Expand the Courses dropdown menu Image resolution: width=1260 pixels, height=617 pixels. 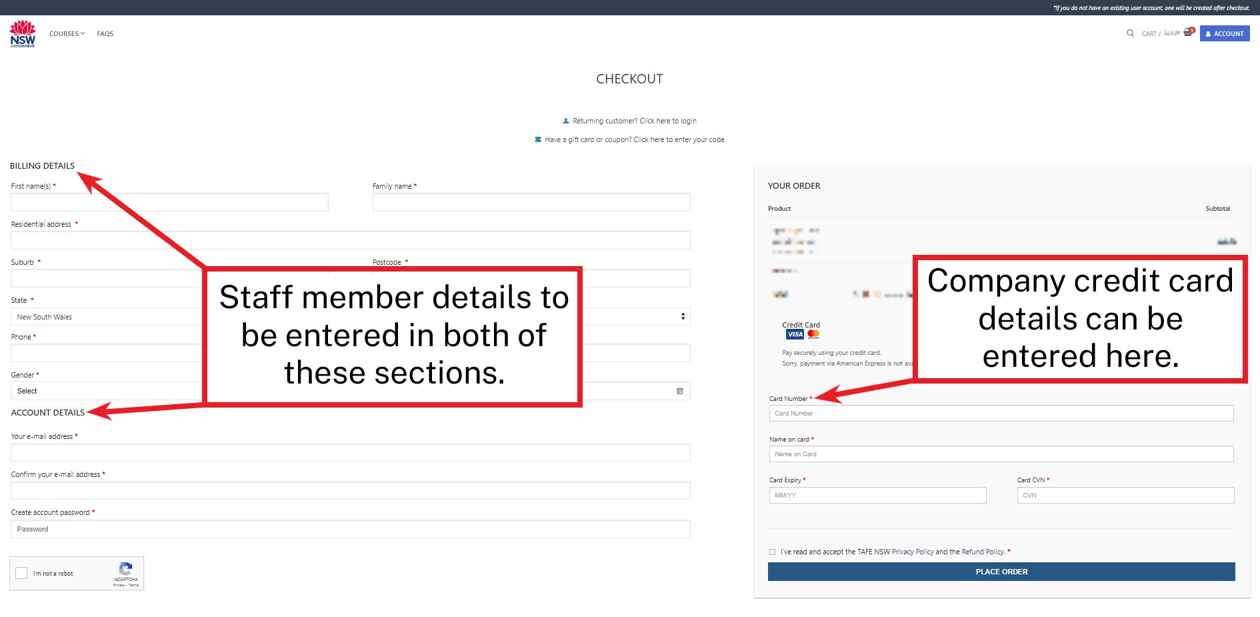(x=67, y=33)
